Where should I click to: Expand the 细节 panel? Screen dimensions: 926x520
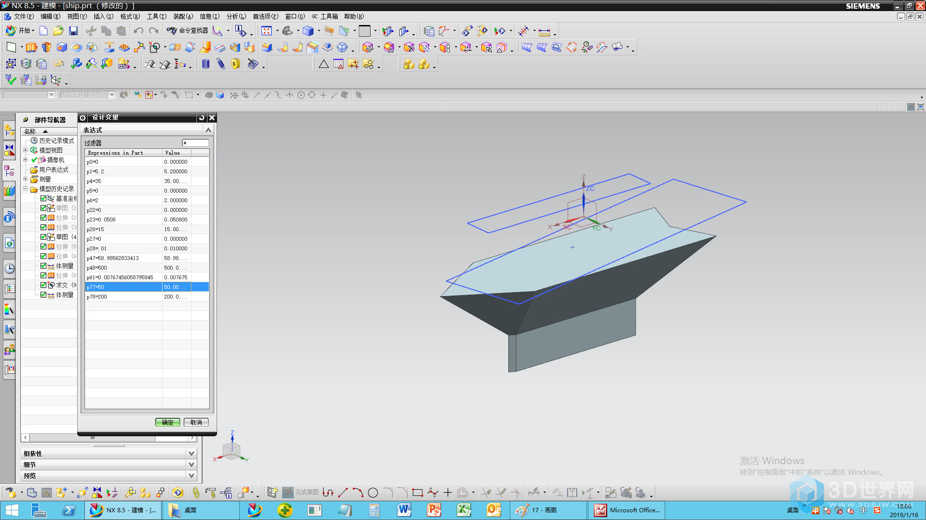191,465
